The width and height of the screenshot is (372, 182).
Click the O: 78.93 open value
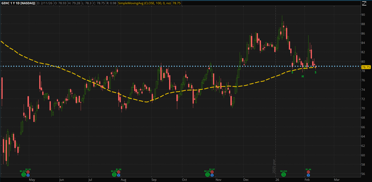coord(61,3)
